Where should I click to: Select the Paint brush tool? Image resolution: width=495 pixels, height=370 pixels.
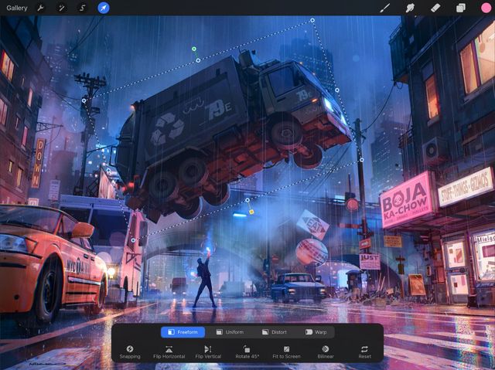click(x=384, y=8)
